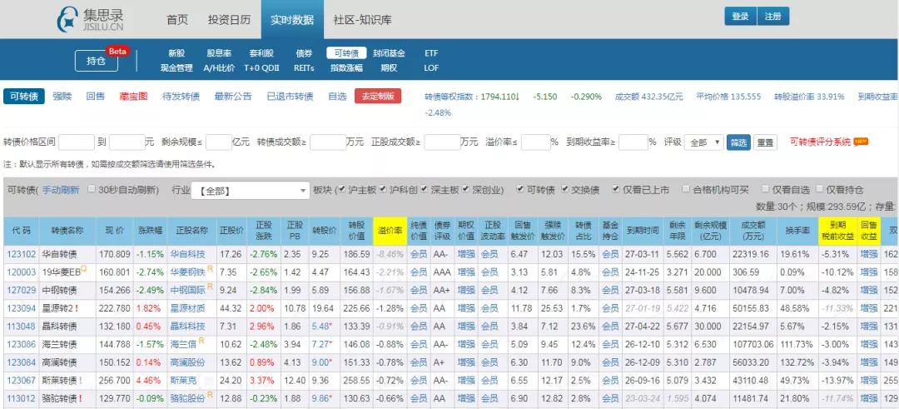Open REITs in the blue submenu

pyautogui.click(x=304, y=67)
